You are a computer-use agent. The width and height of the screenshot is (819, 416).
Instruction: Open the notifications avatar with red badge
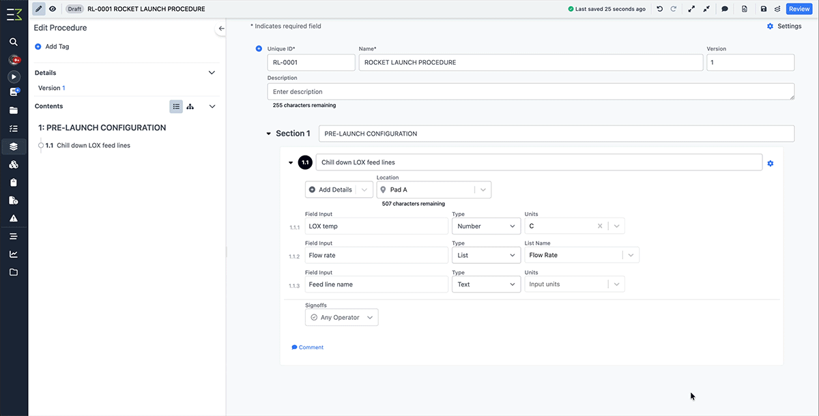(x=14, y=59)
